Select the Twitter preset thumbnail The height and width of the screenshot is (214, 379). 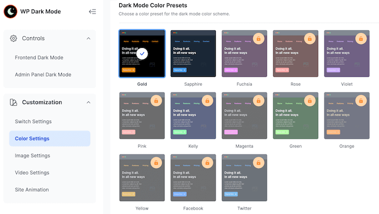pyautogui.click(x=244, y=178)
